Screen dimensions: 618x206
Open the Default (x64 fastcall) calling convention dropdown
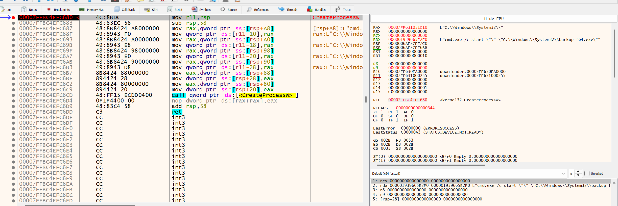tap(469, 173)
